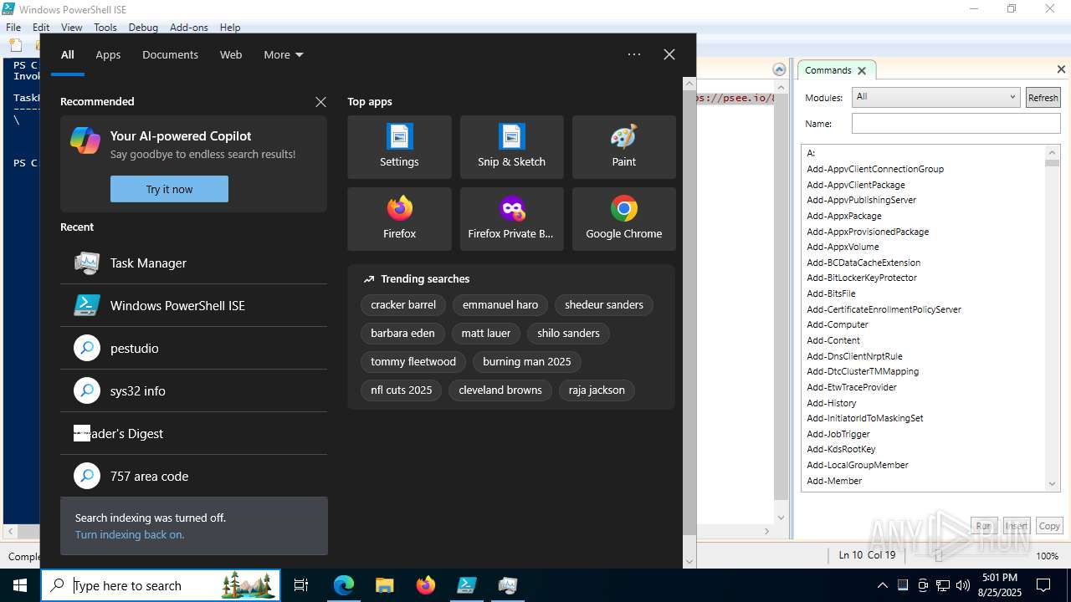Open the View menu in ISE
Image resolution: width=1071 pixels, height=602 pixels.
[x=71, y=27]
